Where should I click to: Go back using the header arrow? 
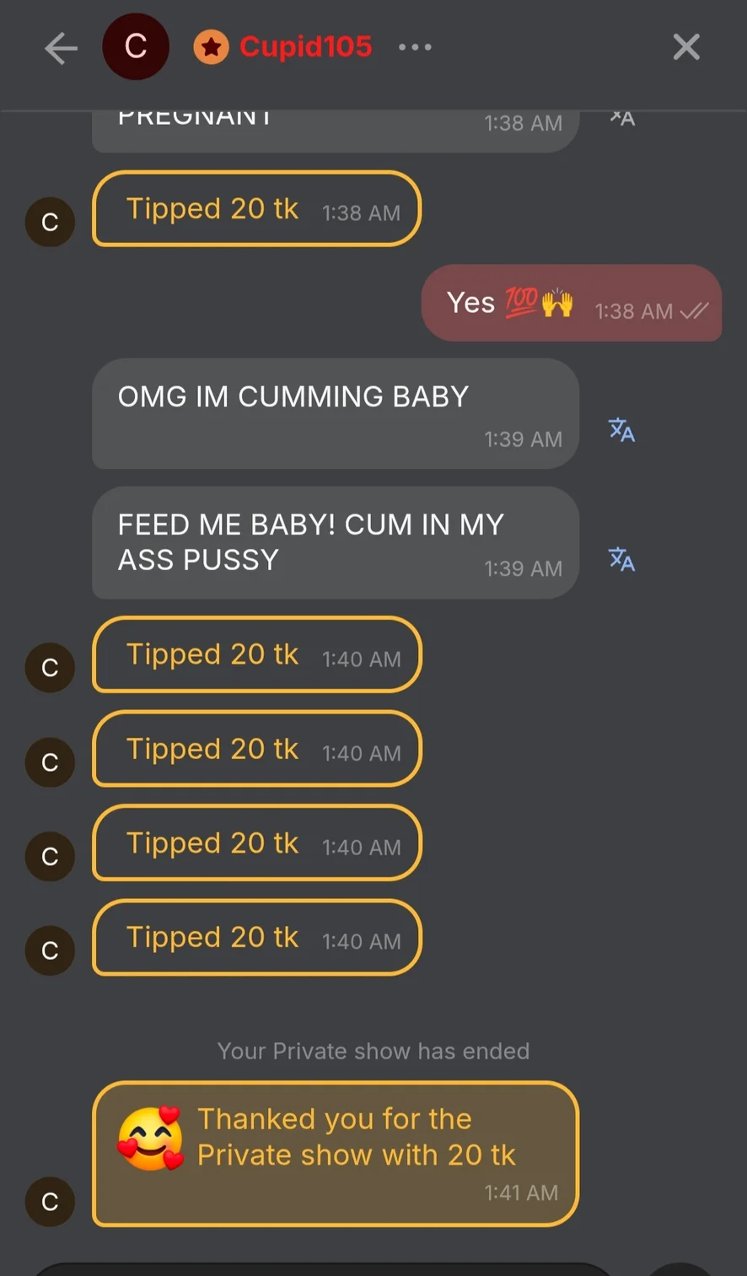pyautogui.click(x=61, y=48)
